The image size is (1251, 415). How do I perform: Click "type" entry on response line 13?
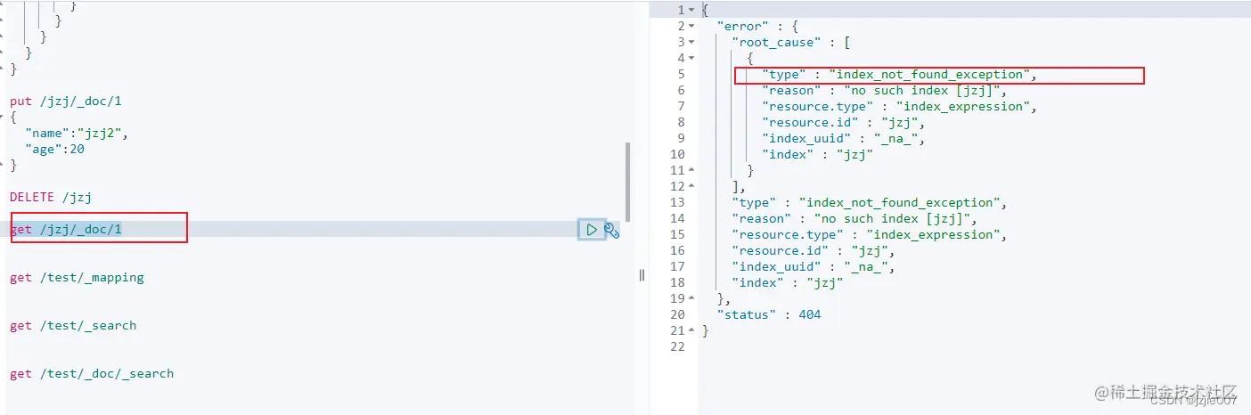point(869,203)
